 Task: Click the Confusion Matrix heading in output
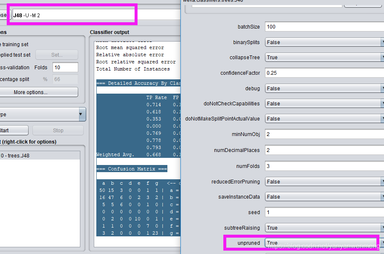click(x=132, y=169)
